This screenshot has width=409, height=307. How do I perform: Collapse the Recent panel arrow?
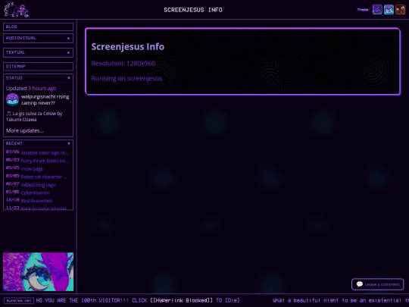coord(69,143)
